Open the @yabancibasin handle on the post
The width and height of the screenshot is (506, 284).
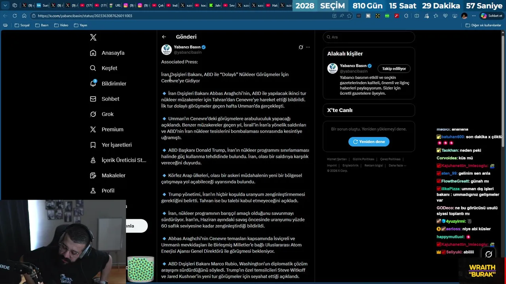[x=188, y=52]
